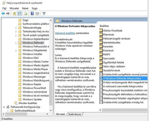
Task: Click the Filter funnel toolbar icon
Action: pos(44,14)
